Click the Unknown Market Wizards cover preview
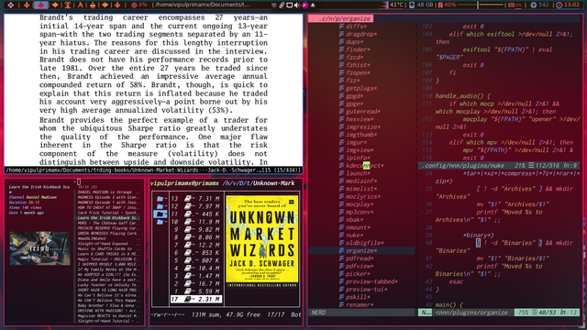The image size is (587, 330). [x=262, y=241]
